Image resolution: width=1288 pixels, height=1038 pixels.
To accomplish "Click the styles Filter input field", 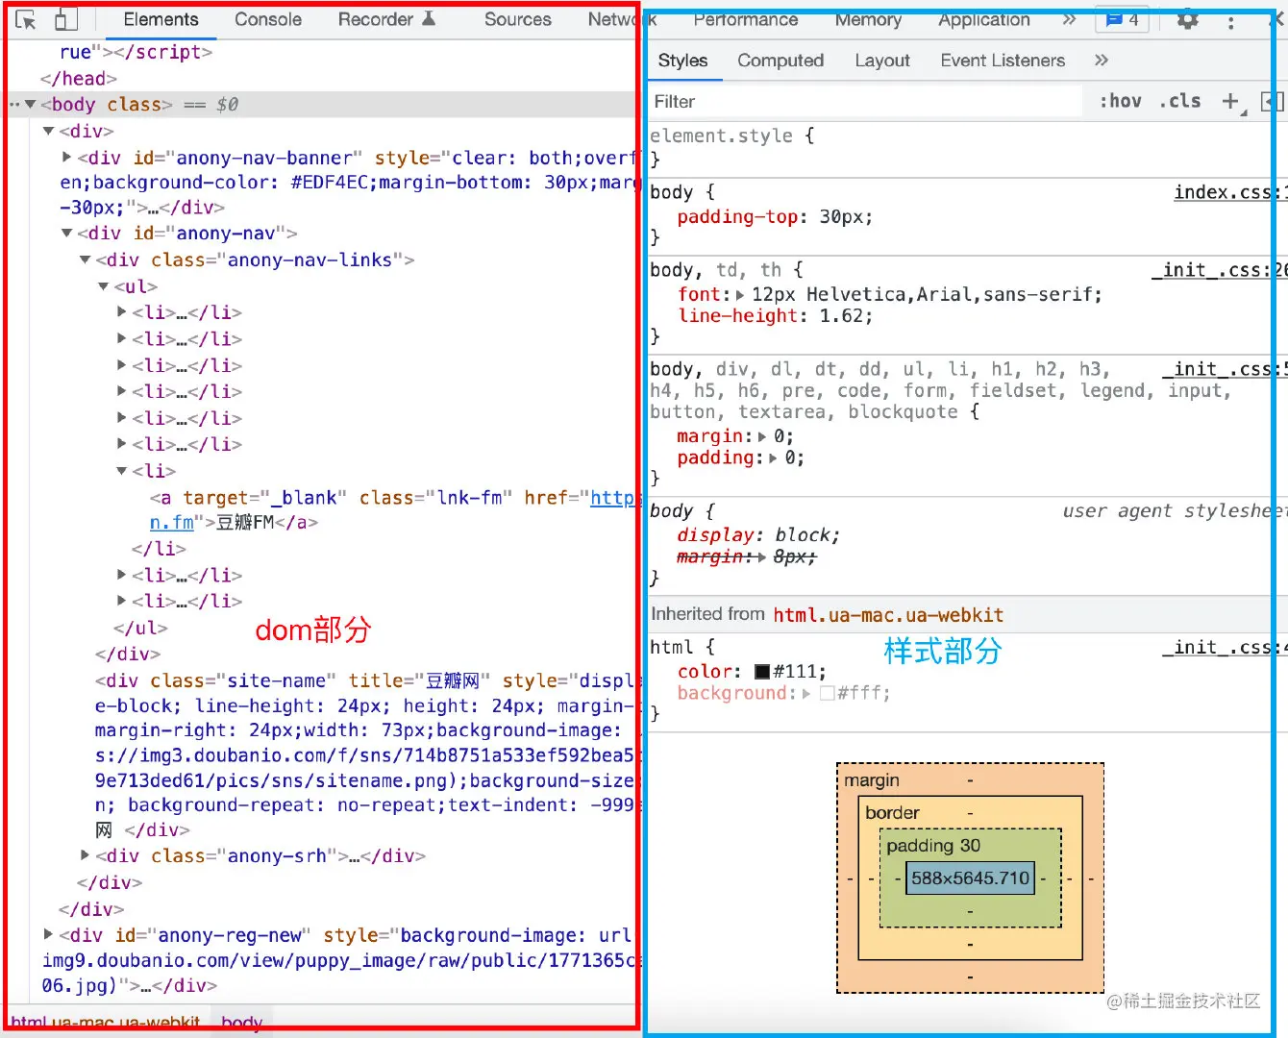I will (865, 101).
